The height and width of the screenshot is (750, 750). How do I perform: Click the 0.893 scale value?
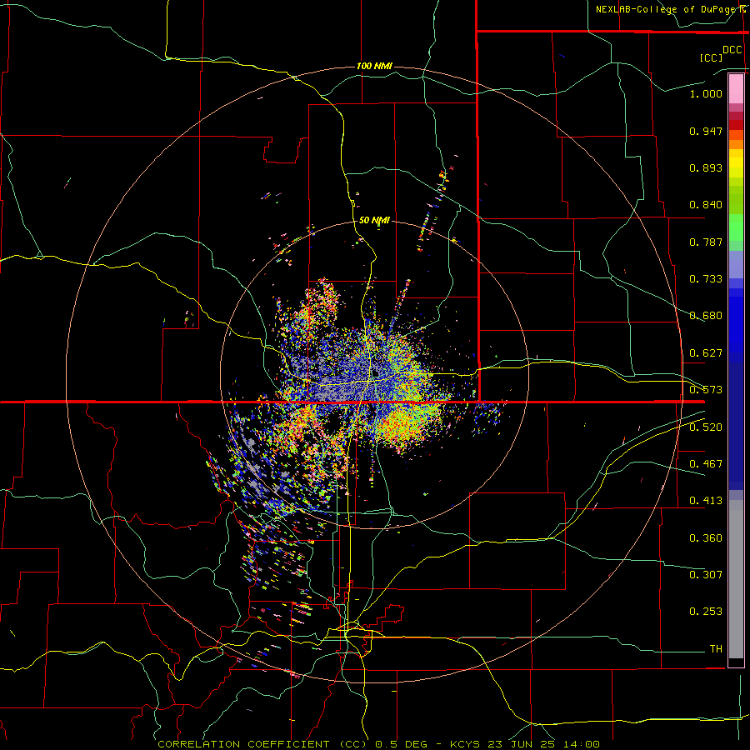(x=706, y=167)
